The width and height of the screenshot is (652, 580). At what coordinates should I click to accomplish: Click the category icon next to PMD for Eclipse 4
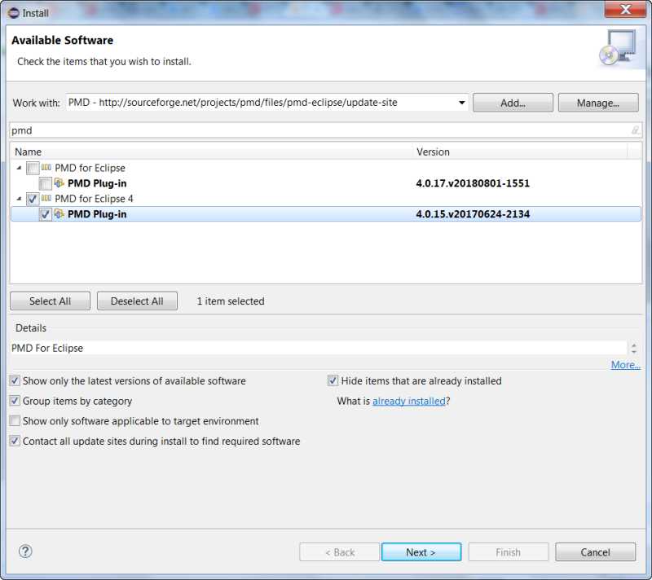(46, 198)
